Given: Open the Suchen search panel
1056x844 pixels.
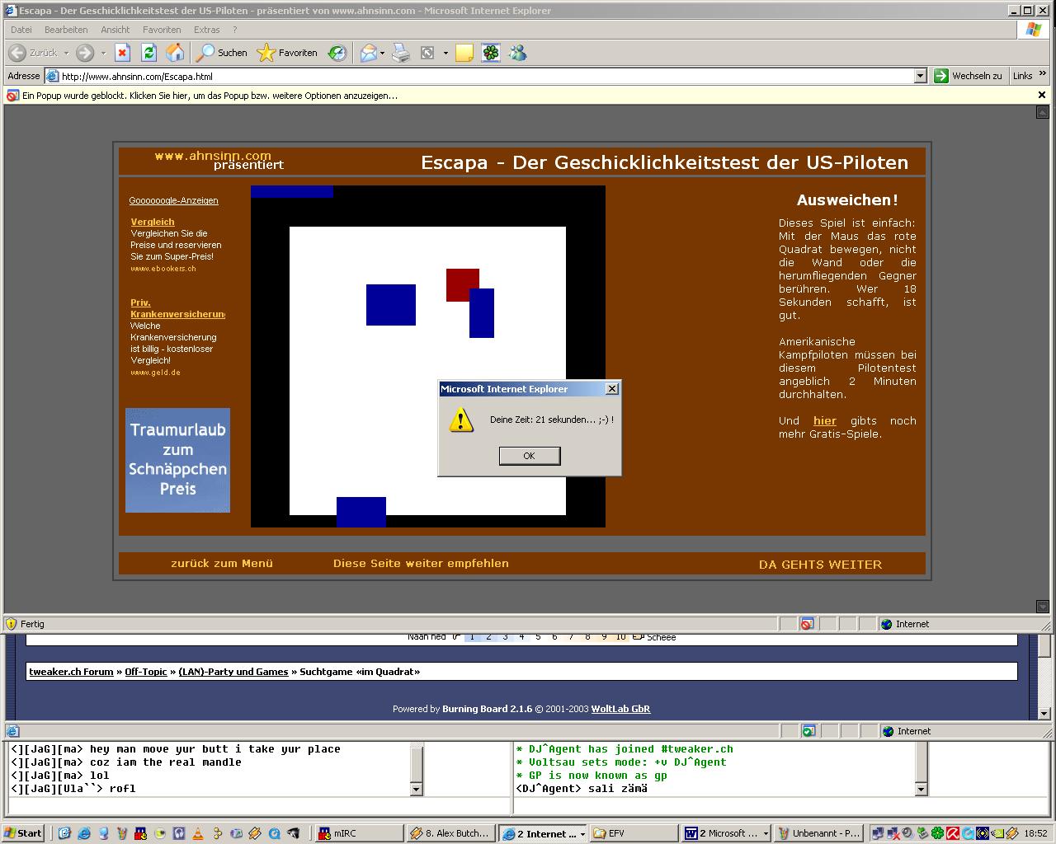Looking at the screenshot, I should click(222, 53).
